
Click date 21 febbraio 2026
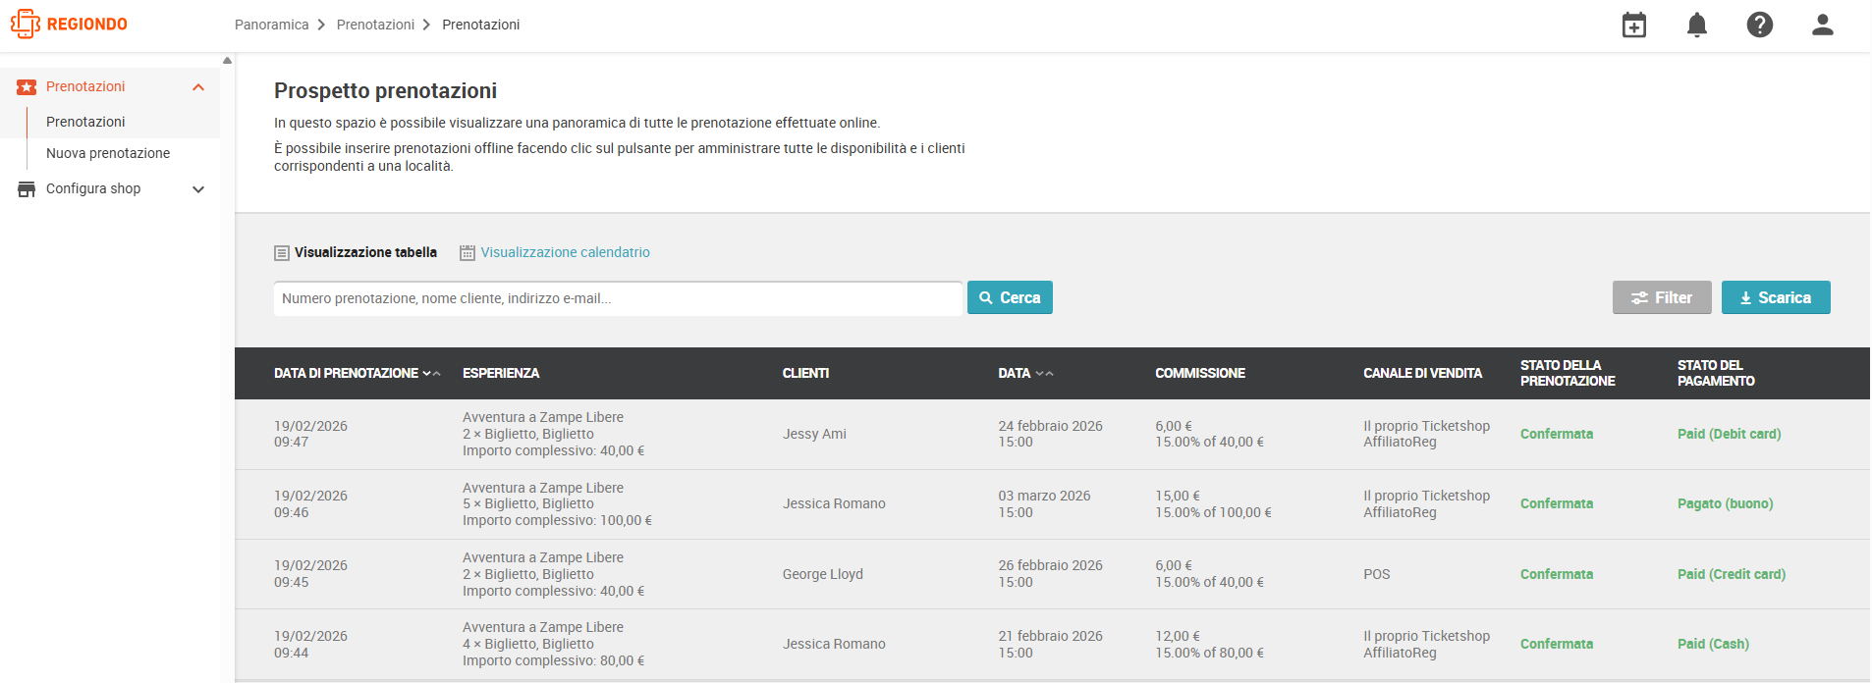pyautogui.click(x=1050, y=636)
